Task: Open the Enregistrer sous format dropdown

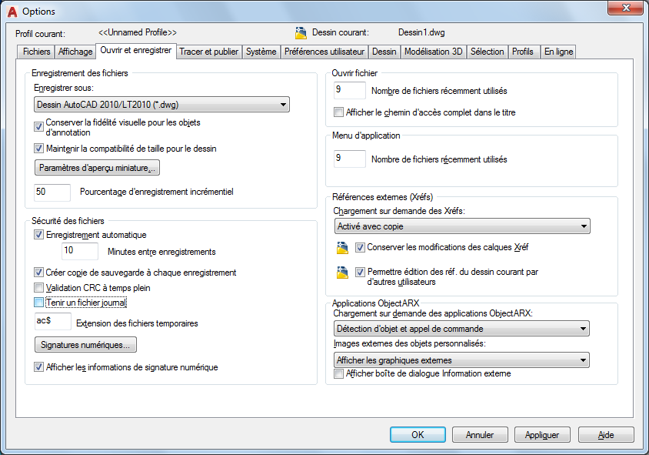Action: pos(161,105)
